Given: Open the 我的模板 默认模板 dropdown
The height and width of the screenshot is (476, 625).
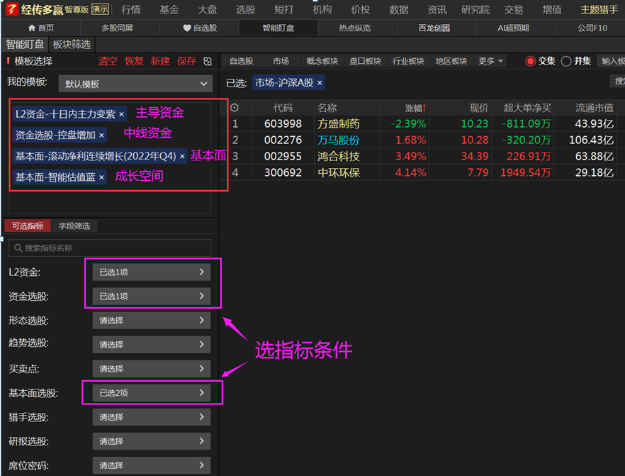Looking at the screenshot, I should 135,84.
